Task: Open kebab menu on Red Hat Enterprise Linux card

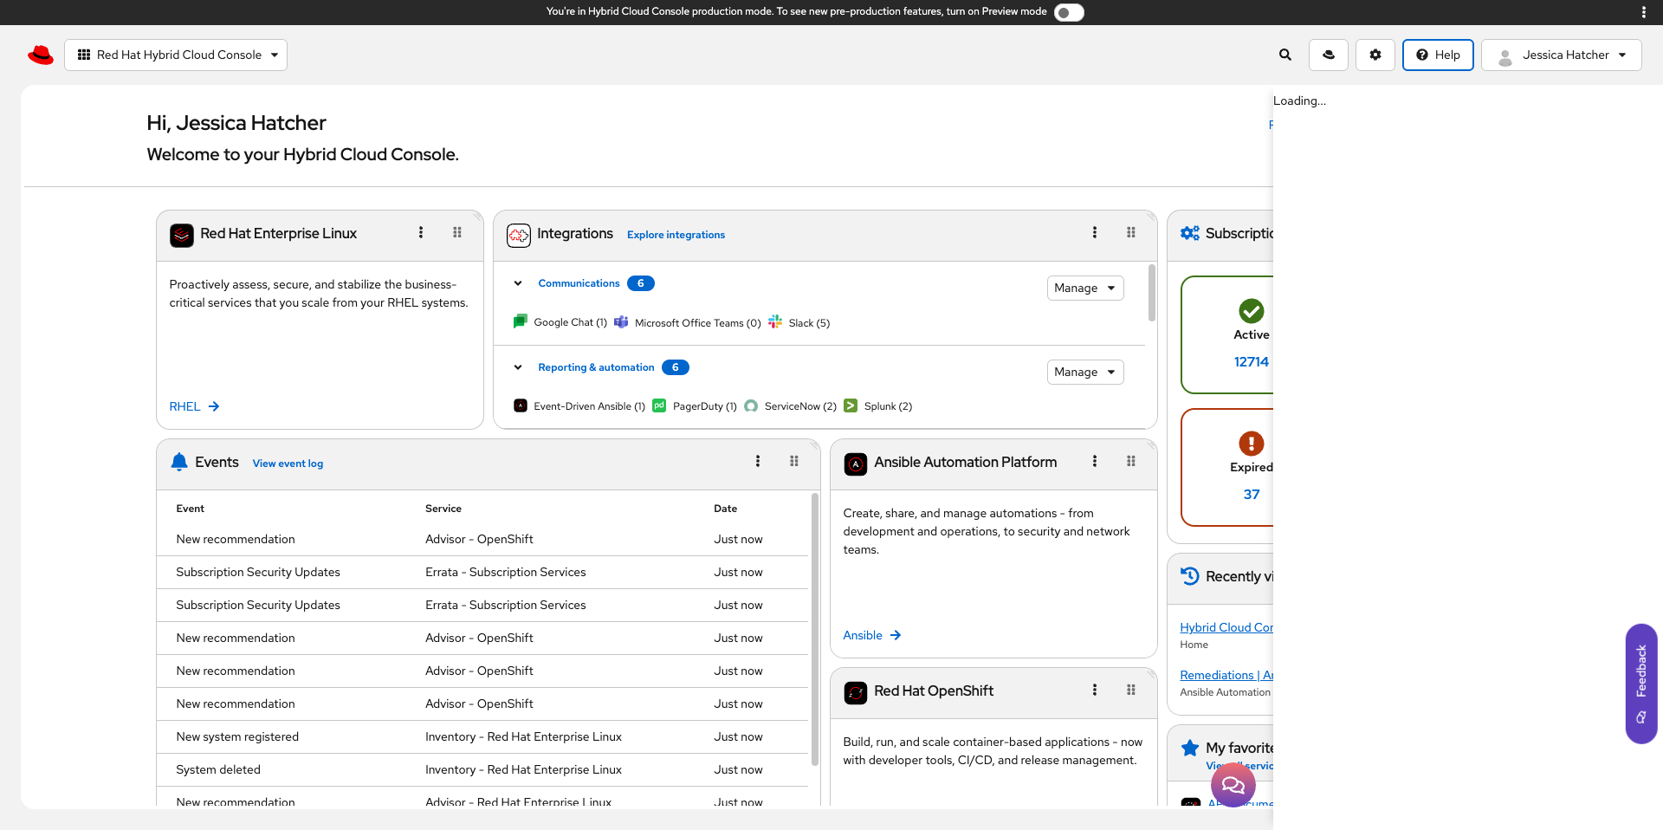Action: [421, 232]
